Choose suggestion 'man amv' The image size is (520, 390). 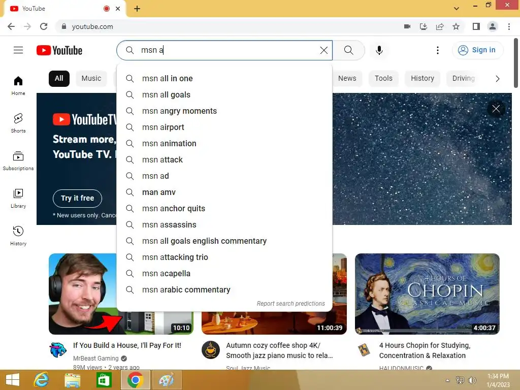pos(224,192)
